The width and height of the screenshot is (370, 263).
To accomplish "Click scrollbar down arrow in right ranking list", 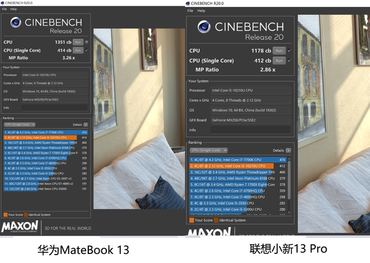I will tap(289, 212).
